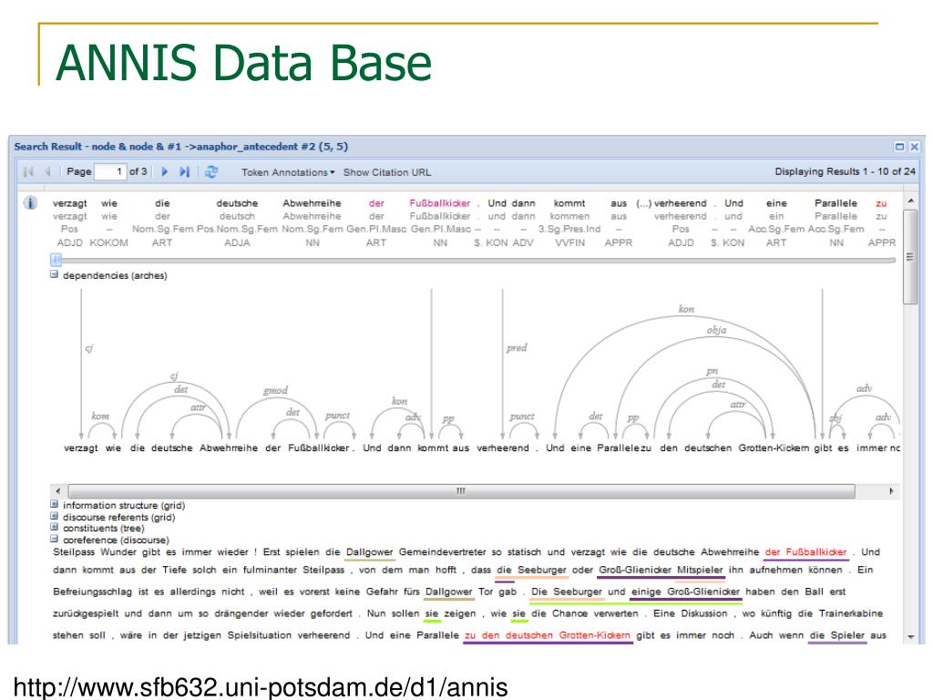Viewport: 933px width, 700px height.
Task: Click the 'kon' label on large arc
Action: coord(686,309)
